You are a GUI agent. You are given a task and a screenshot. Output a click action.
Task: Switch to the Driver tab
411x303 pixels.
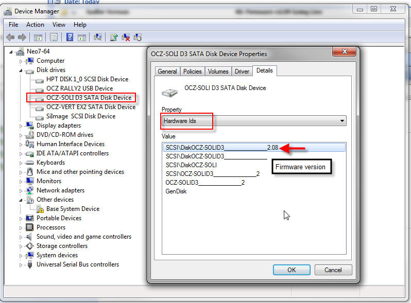242,71
